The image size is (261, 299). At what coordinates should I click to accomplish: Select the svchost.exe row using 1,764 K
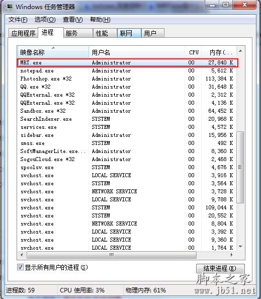[x=127, y=248]
